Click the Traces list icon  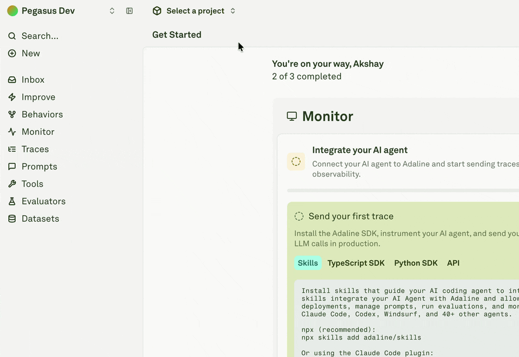coord(12,149)
